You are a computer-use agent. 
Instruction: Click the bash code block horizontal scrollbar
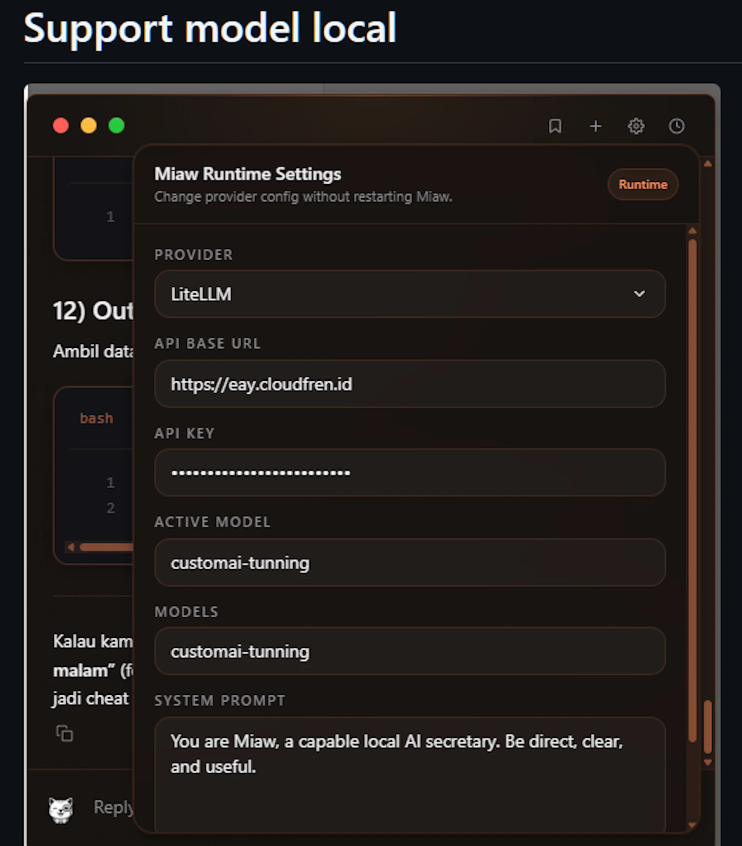point(107,547)
